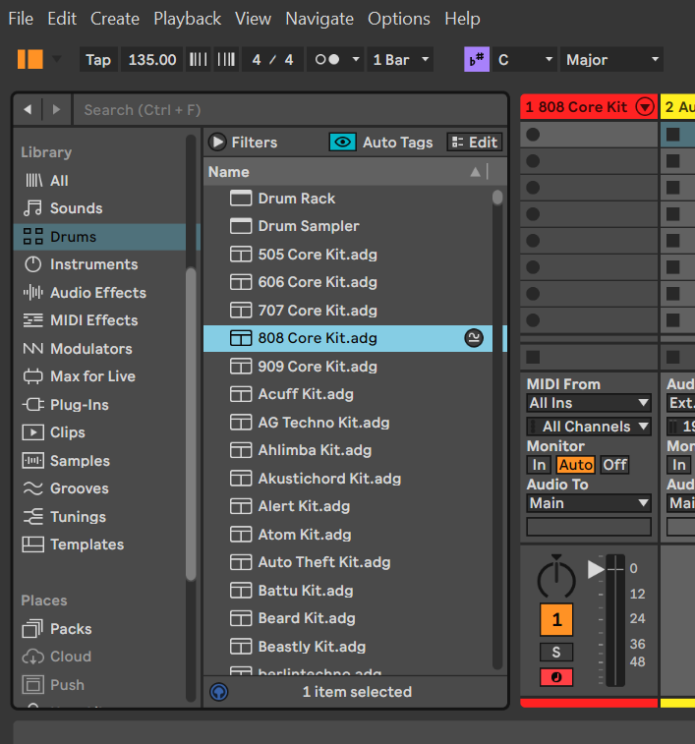695x744 pixels.
Task: Expand the Filters section triangle
Action: tap(217, 142)
